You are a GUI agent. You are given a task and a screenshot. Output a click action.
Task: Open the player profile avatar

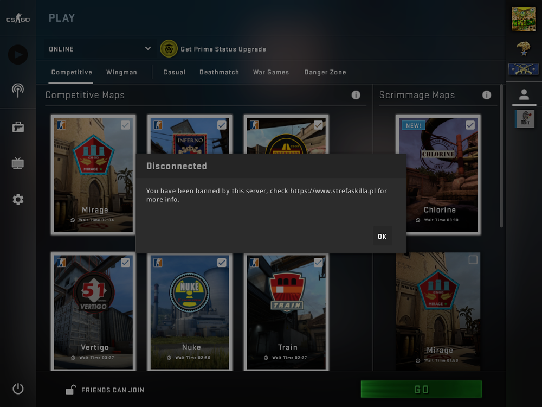(x=524, y=18)
